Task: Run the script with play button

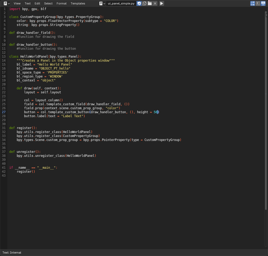Action: (162, 3)
